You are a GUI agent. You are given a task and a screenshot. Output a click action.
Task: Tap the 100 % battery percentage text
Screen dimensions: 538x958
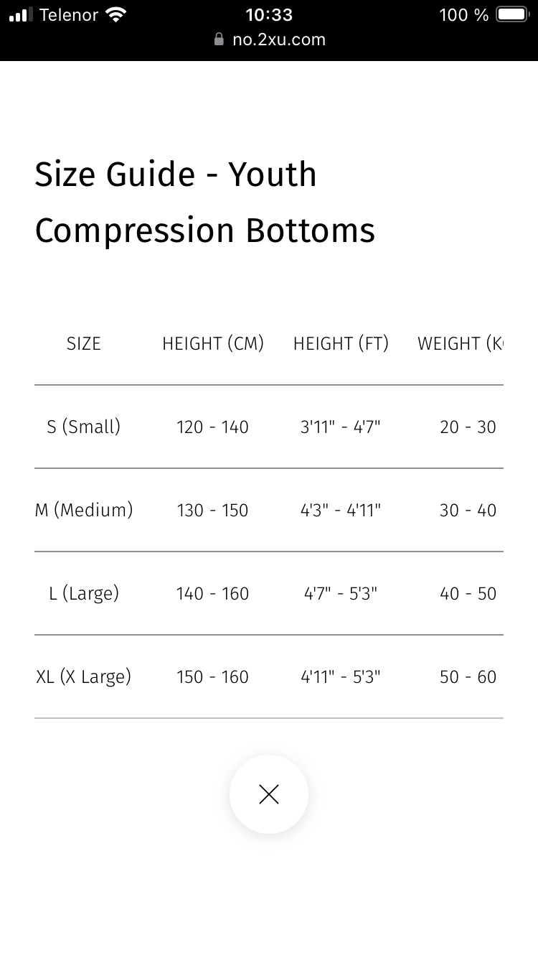464,14
